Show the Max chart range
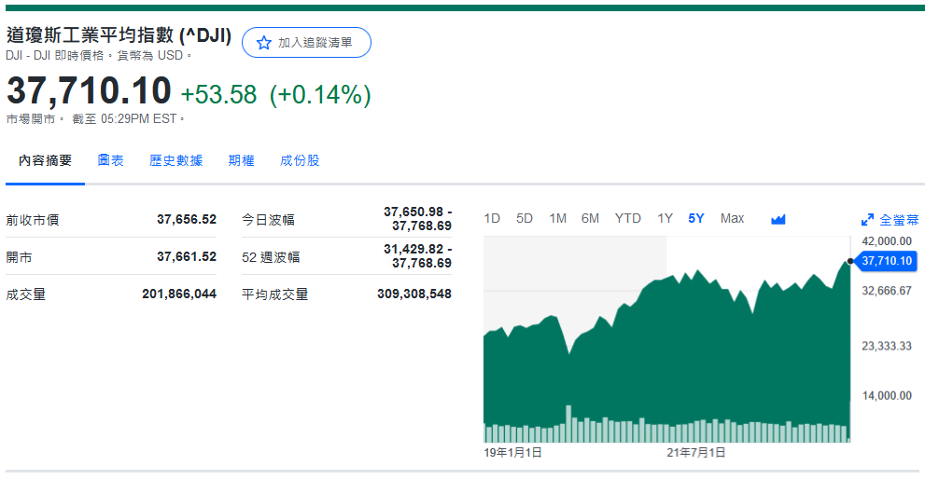925x479 pixels. coord(732,218)
